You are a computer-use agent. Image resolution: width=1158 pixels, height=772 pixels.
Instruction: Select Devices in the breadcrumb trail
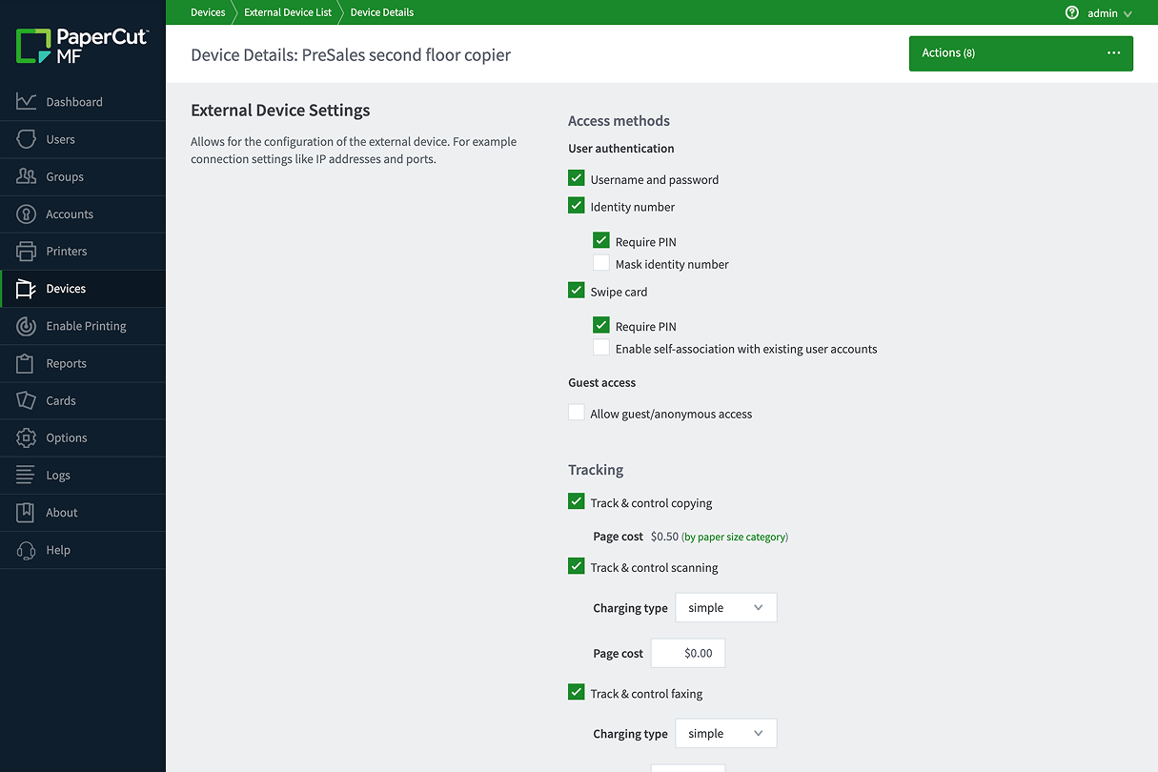[x=207, y=12]
